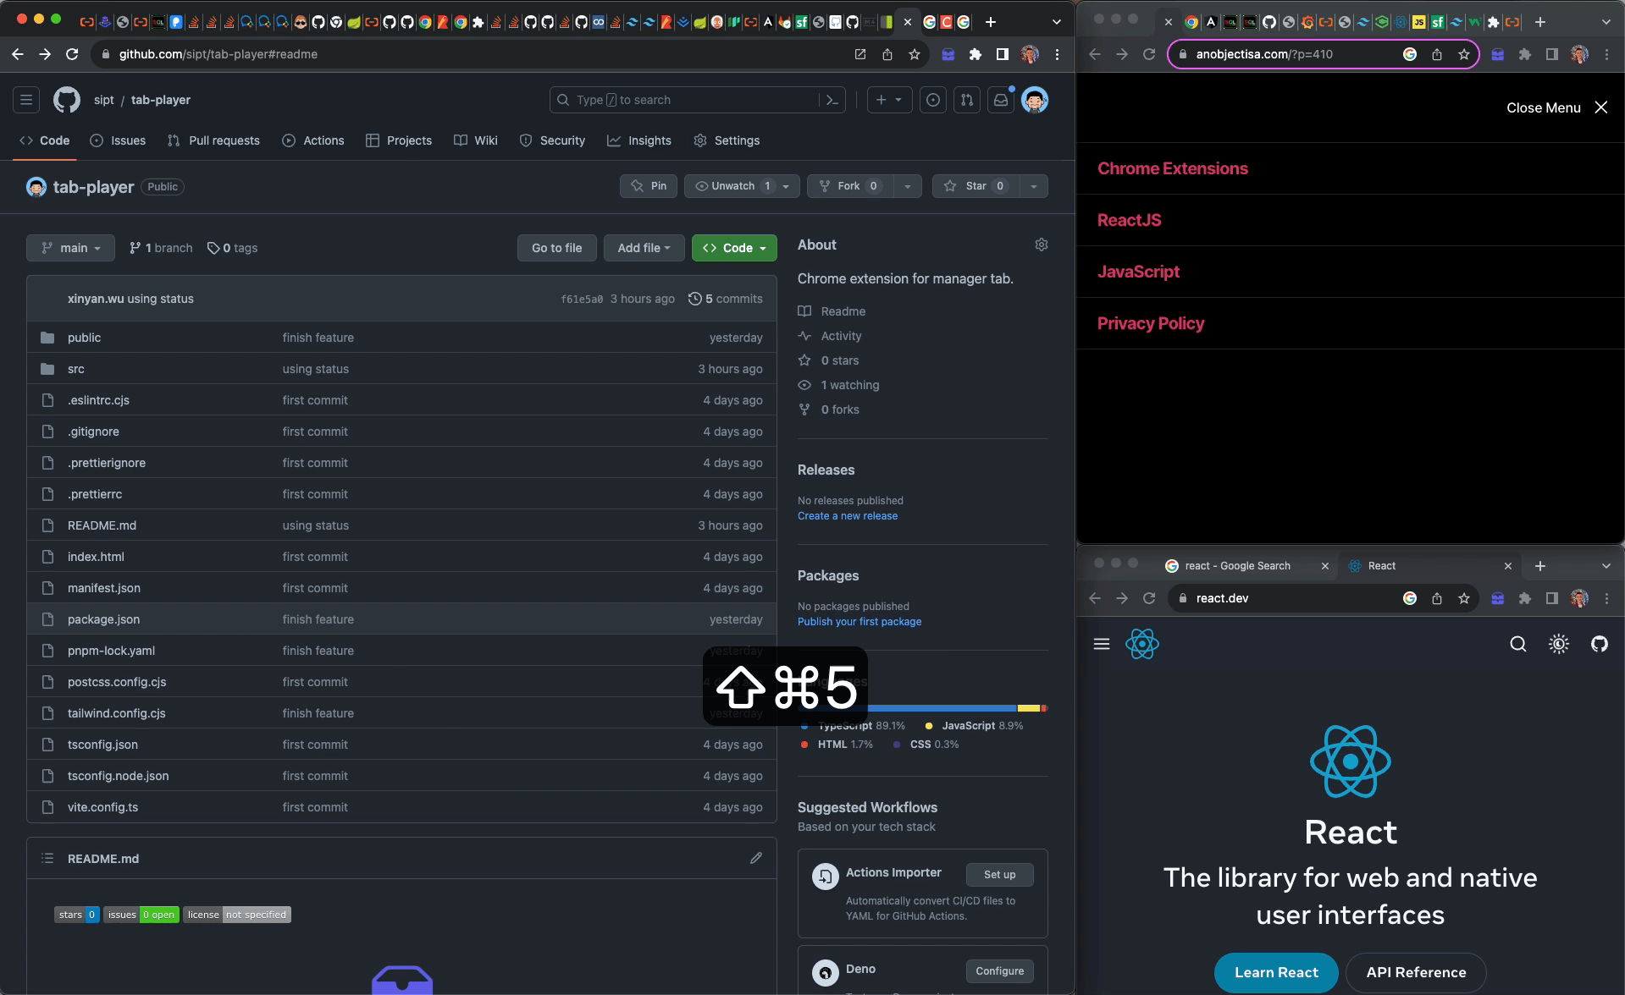
Task: Click Learn React button
Action: tap(1276, 972)
